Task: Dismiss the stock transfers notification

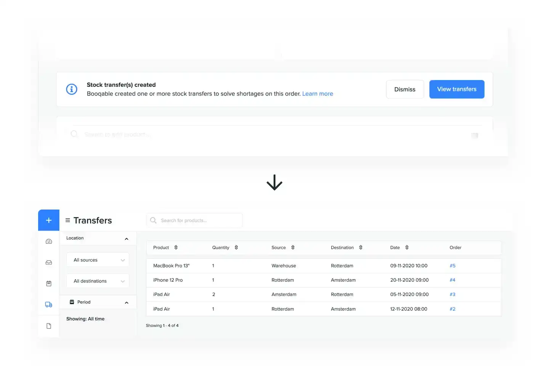Action: pos(405,89)
